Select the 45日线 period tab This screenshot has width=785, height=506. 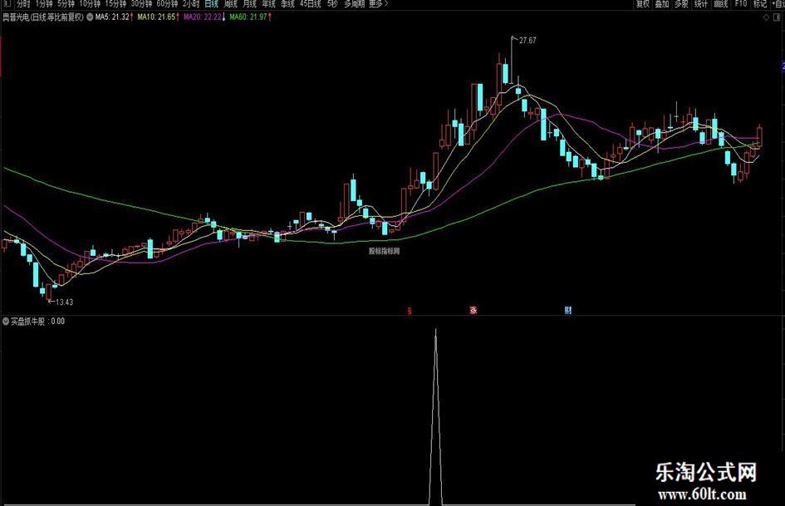click(x=311, y=4)
